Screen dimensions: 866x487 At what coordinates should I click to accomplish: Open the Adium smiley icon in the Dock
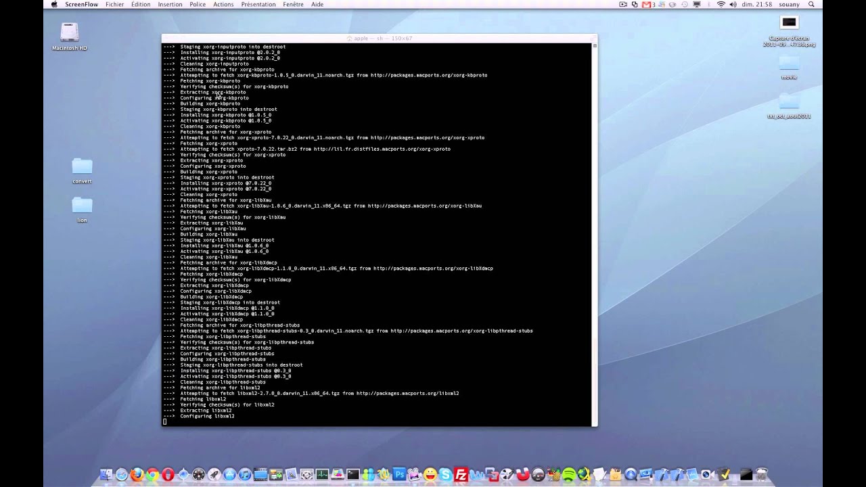tap(429, 475)
